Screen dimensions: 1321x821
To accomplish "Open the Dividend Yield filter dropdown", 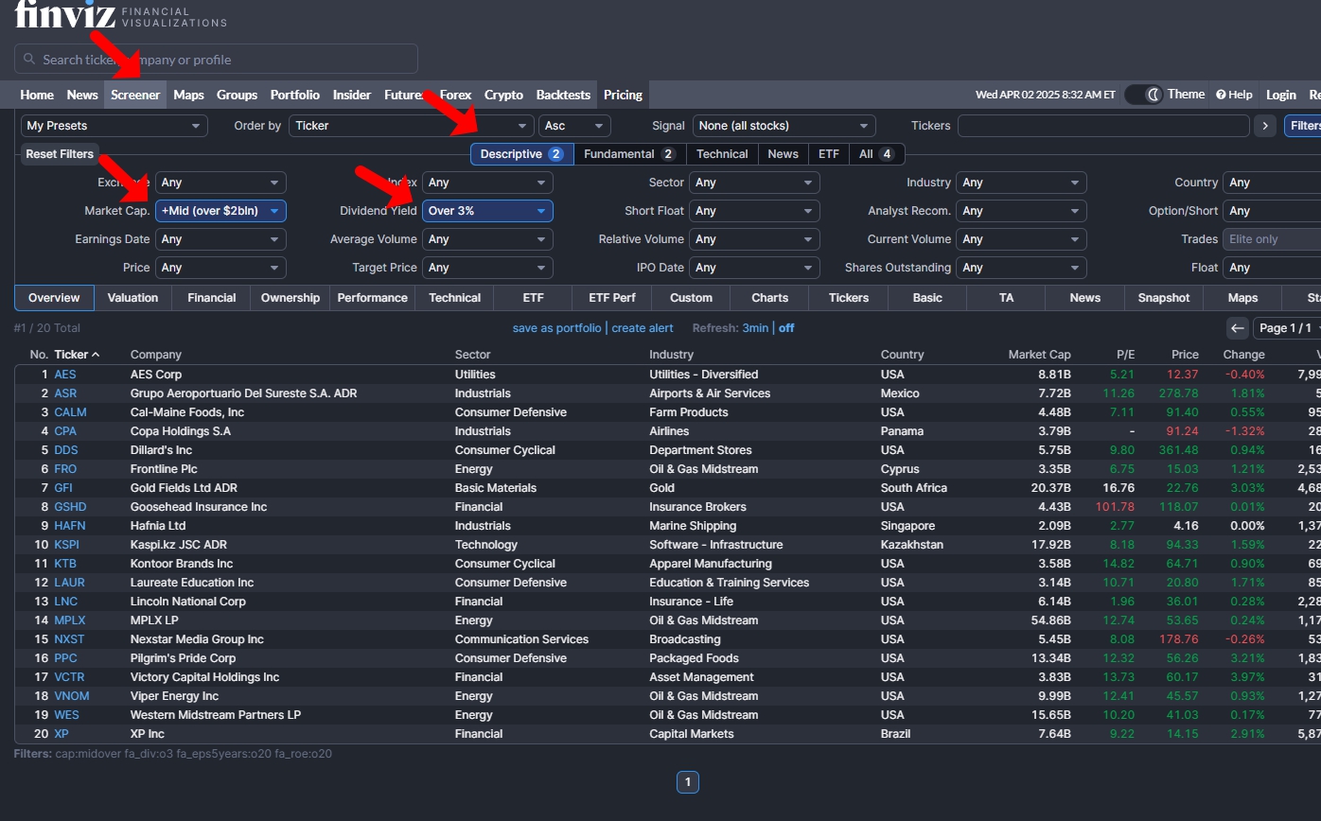I will coord(487,211).
